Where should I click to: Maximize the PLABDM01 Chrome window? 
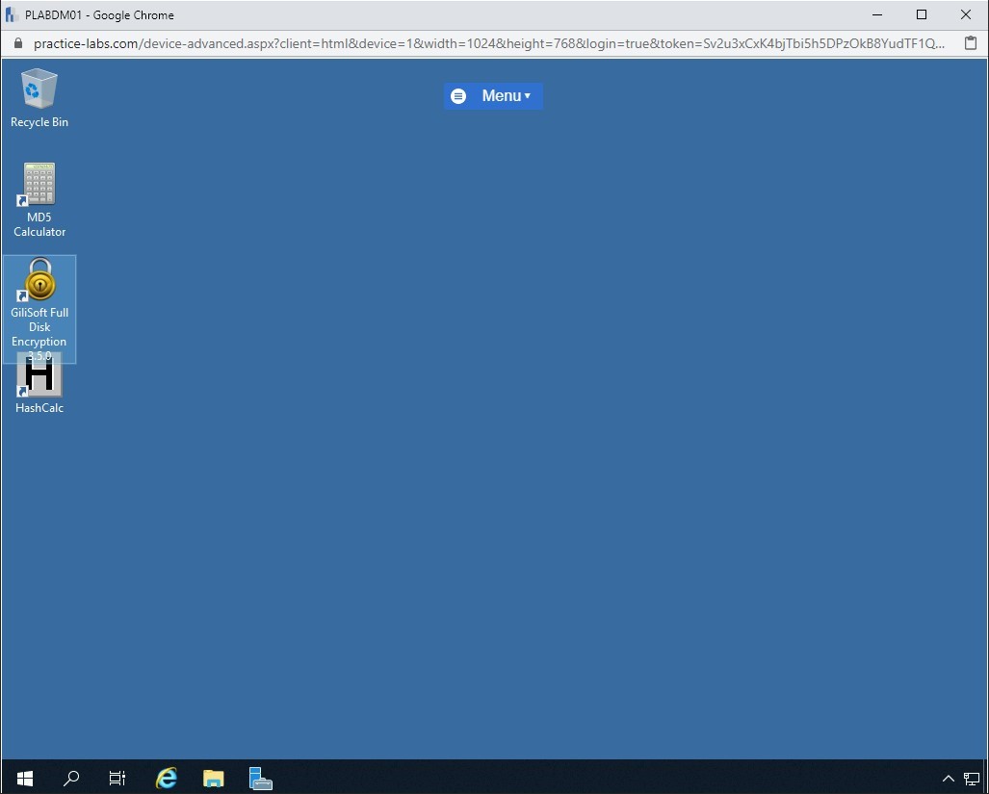pos(922,14)
